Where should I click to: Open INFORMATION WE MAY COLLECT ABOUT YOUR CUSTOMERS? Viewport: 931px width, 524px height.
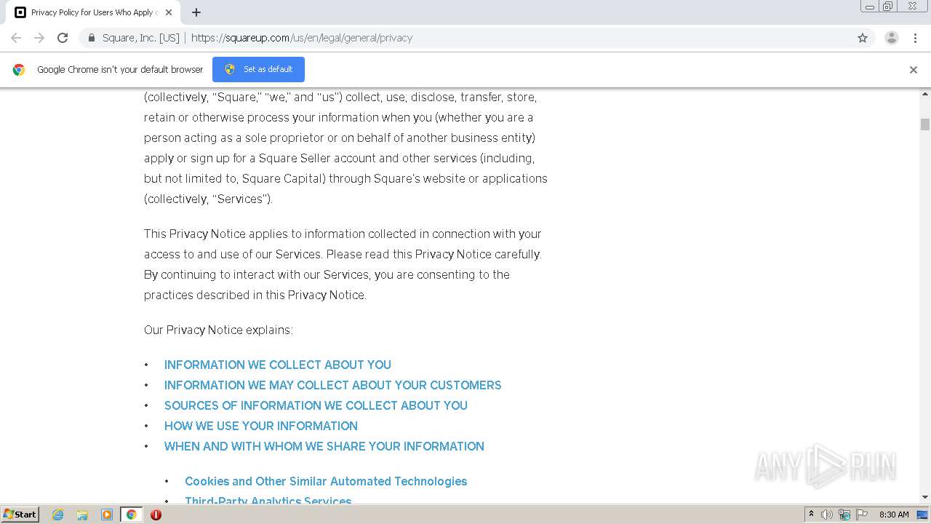point(332,385)
